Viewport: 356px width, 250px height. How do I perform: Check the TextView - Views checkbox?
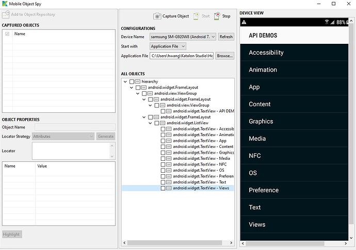click(x=163, y=188)
